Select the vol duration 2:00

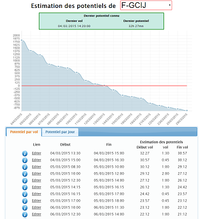click(x=165, y=174)
